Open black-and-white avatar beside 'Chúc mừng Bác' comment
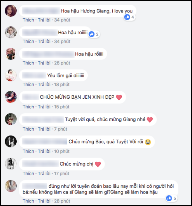 point(11,142)
